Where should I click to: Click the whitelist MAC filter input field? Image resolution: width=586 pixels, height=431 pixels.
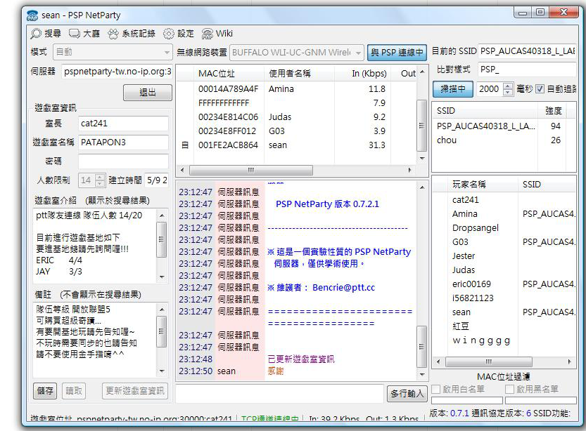pos(467,400)
